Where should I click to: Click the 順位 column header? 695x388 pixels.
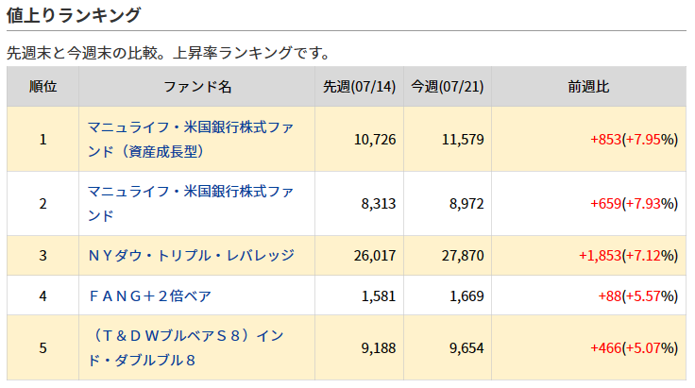click(x=43, y=86)
